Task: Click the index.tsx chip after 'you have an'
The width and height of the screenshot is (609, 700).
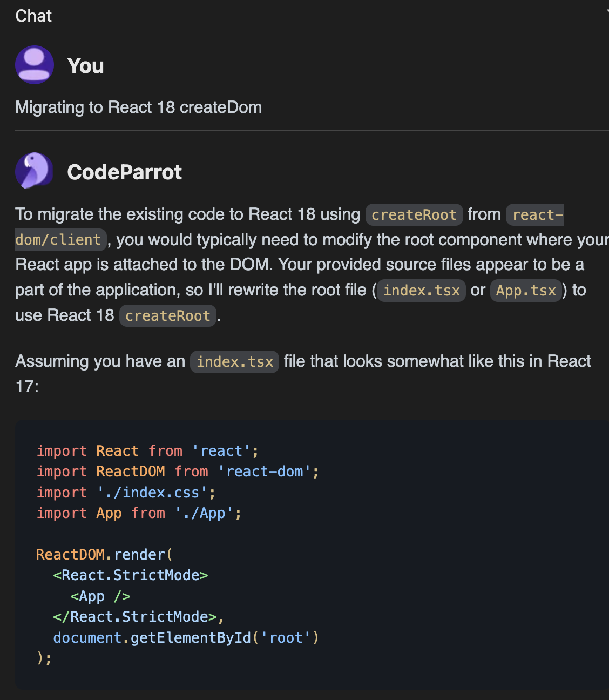Action: (x=235, y=362)
